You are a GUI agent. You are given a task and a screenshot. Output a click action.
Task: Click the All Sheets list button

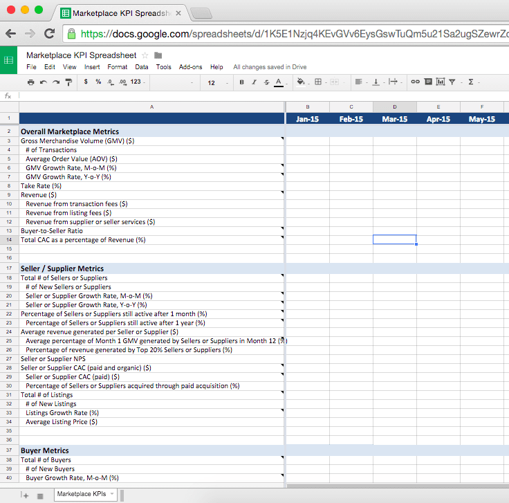40,495
